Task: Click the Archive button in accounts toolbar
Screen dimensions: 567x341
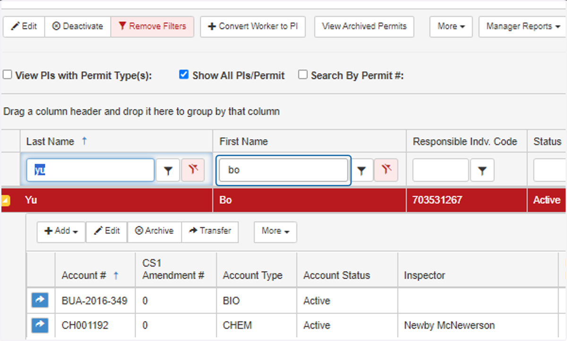Action: click(x=155, y=231)
